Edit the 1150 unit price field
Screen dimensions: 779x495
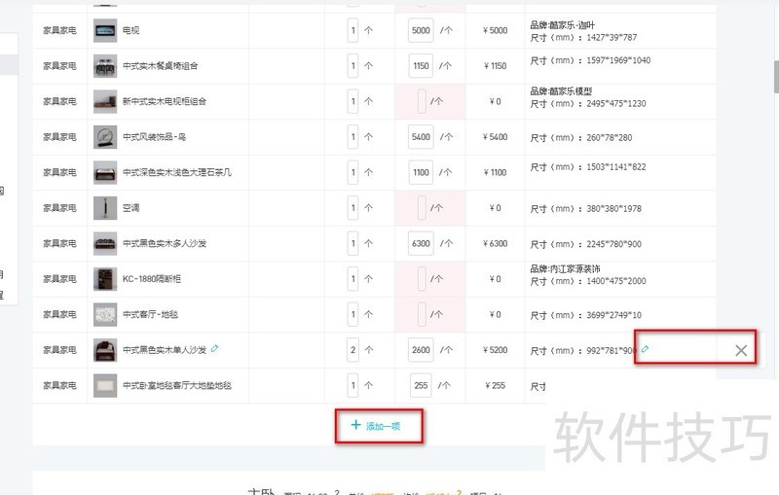(421, 66)
